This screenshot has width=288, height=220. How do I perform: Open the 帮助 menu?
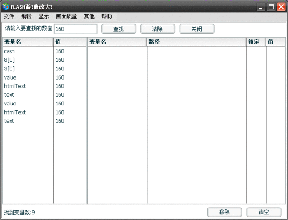coord(107,16)
